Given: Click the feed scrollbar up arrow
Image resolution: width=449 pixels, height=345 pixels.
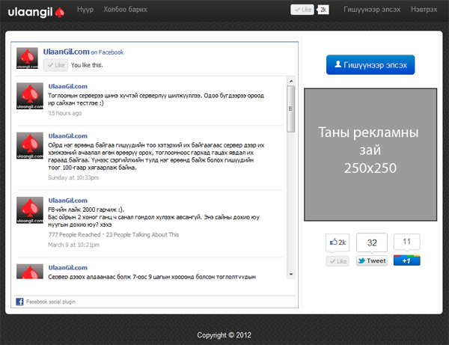Looking at the screenshot, I should tap(291, 81).
